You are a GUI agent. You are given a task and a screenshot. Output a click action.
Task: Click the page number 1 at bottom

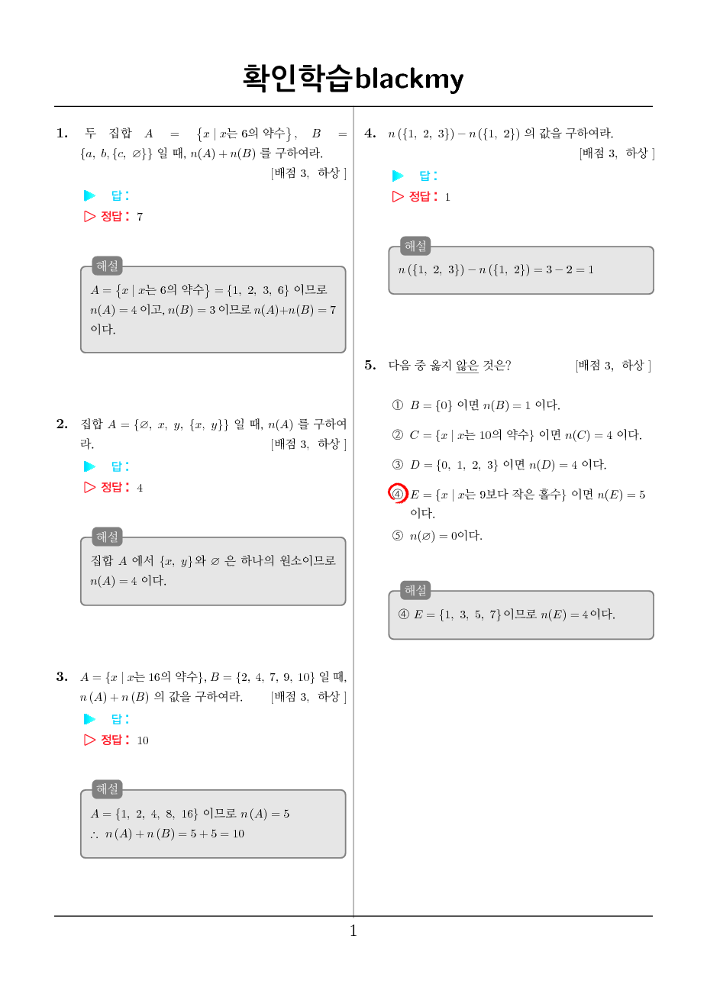(353, 931)
